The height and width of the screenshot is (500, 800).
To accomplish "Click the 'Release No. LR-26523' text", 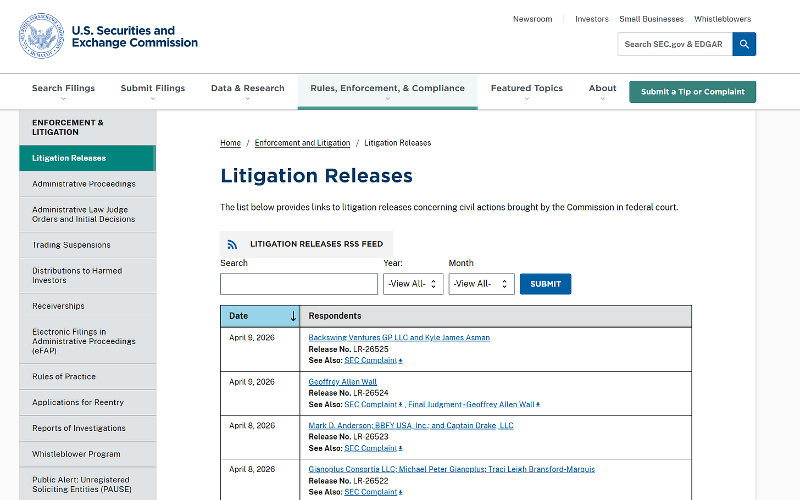I will (x=348, y=437).
